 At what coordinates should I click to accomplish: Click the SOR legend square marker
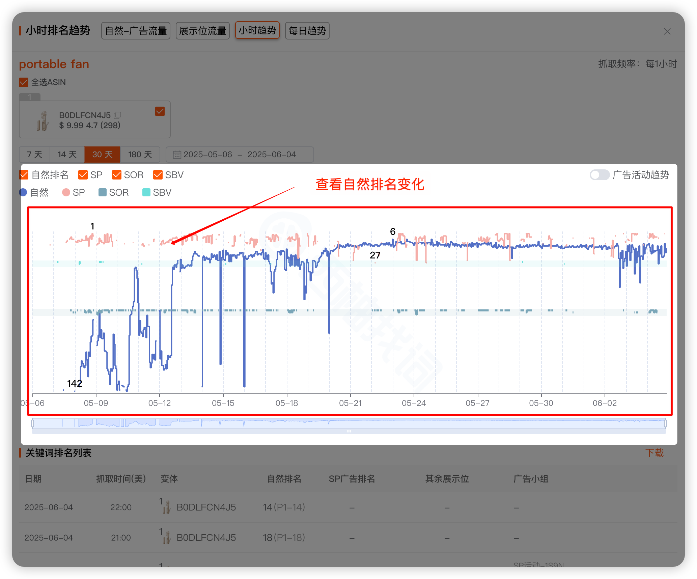[x=102, y=192]
